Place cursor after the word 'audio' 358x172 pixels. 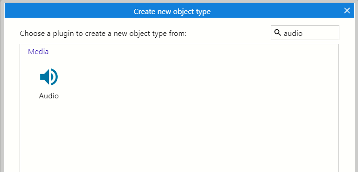(x=303, y=34)
